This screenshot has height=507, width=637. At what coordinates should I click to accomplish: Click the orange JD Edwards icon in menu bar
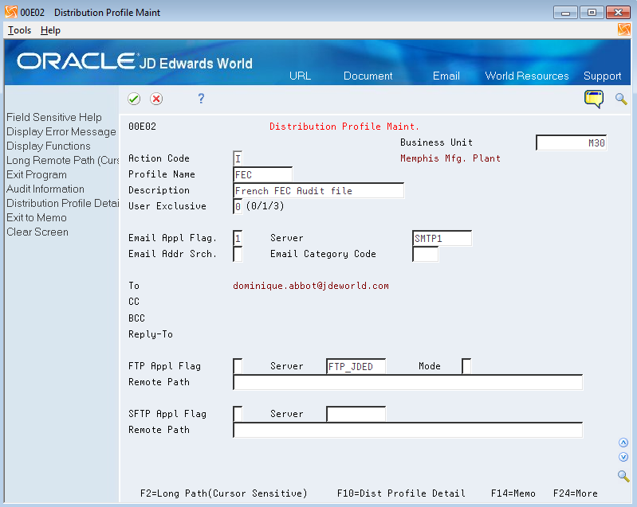[x=623, y=29]
